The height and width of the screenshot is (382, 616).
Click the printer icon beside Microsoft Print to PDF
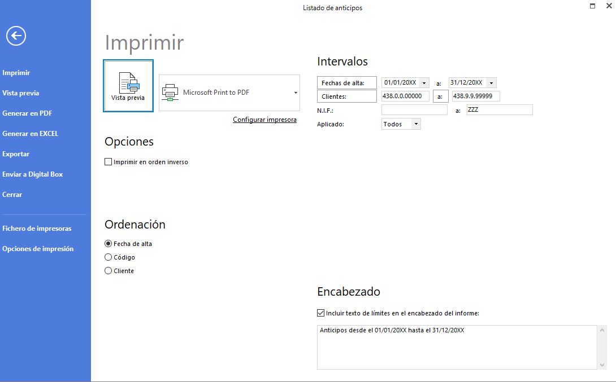pos(170,93)
